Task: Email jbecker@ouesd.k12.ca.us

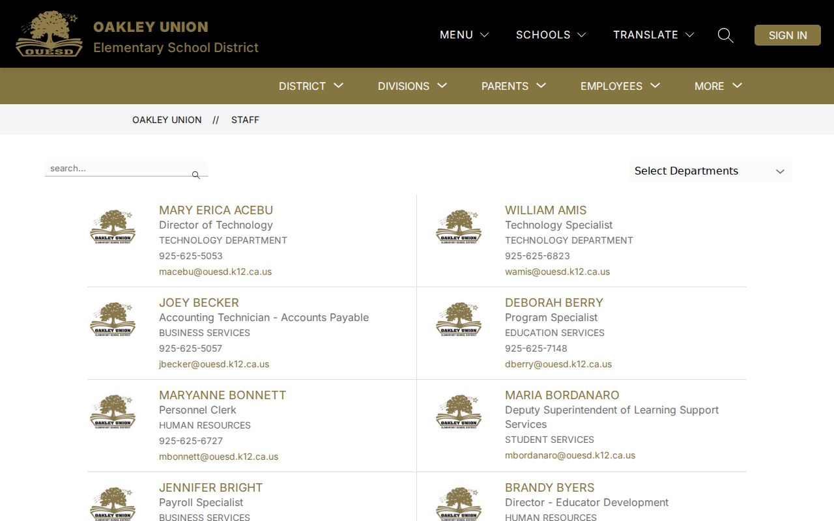Action: tap(214, 364)
